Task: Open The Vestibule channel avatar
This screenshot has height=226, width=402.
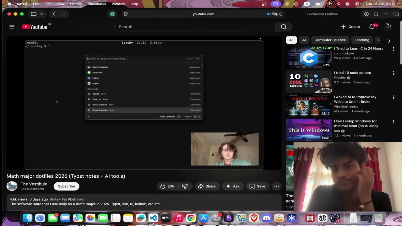Action: coord(12,186)
